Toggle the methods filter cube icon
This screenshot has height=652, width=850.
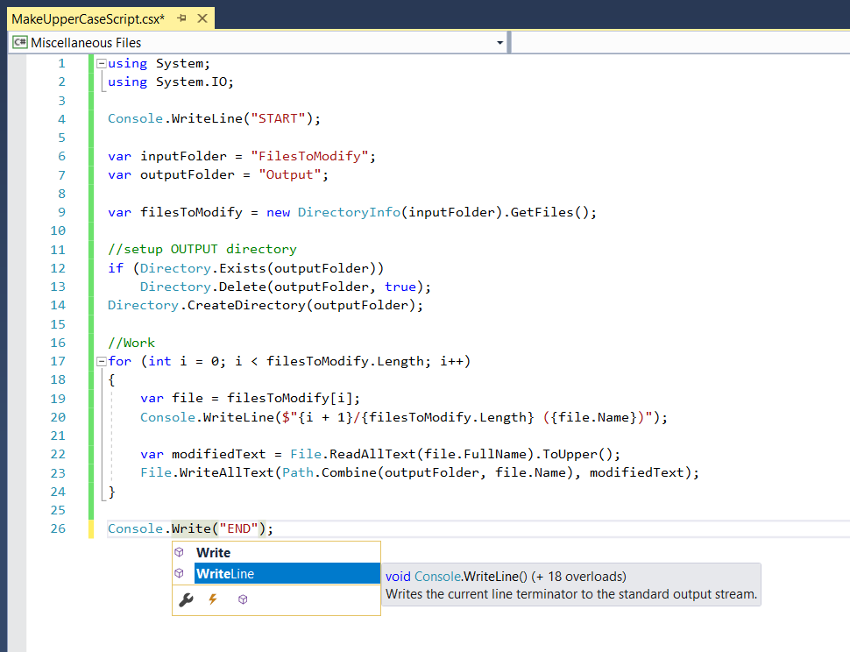click(x=243, y=599)
